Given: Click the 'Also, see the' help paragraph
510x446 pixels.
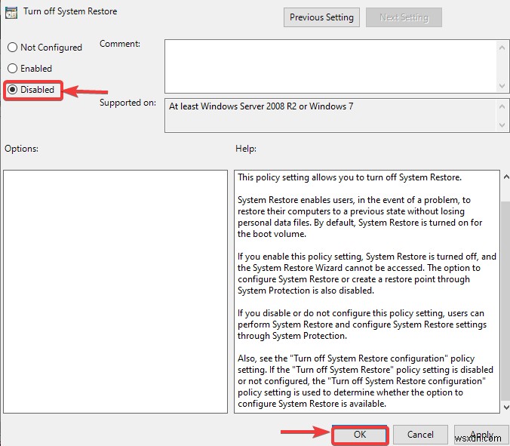Looking at the screenshot, I should point(365,381).
